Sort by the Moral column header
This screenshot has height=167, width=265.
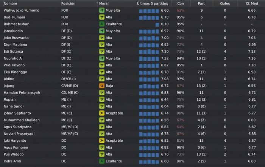point(104,3)
